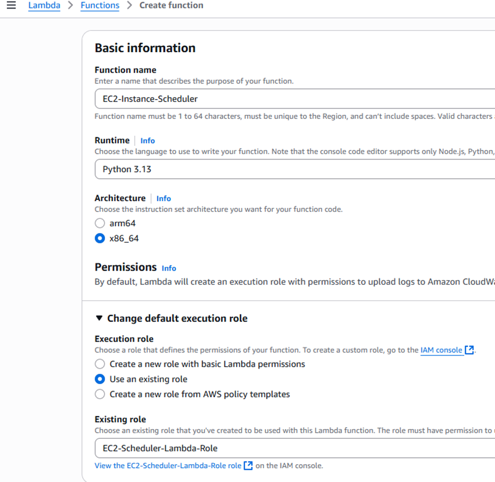Select the arm64 architecture option
This screenshot has width=495, height=482.
click(100, 223)
